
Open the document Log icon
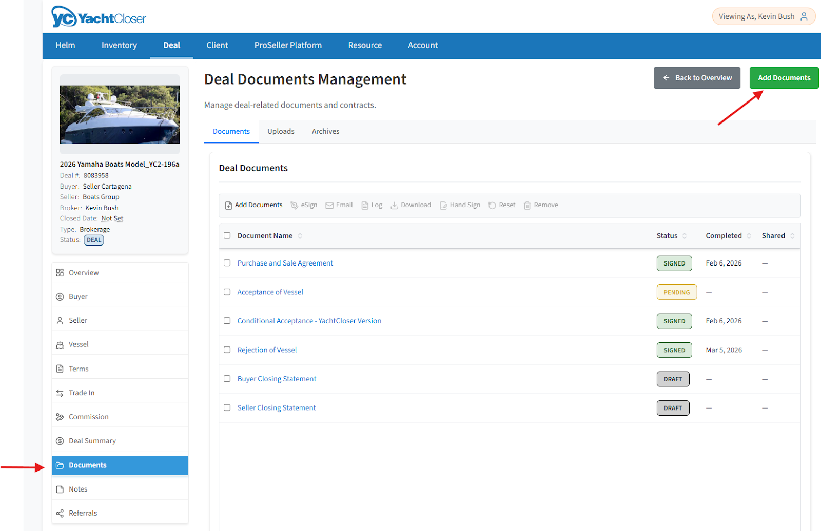coord(365,205)
